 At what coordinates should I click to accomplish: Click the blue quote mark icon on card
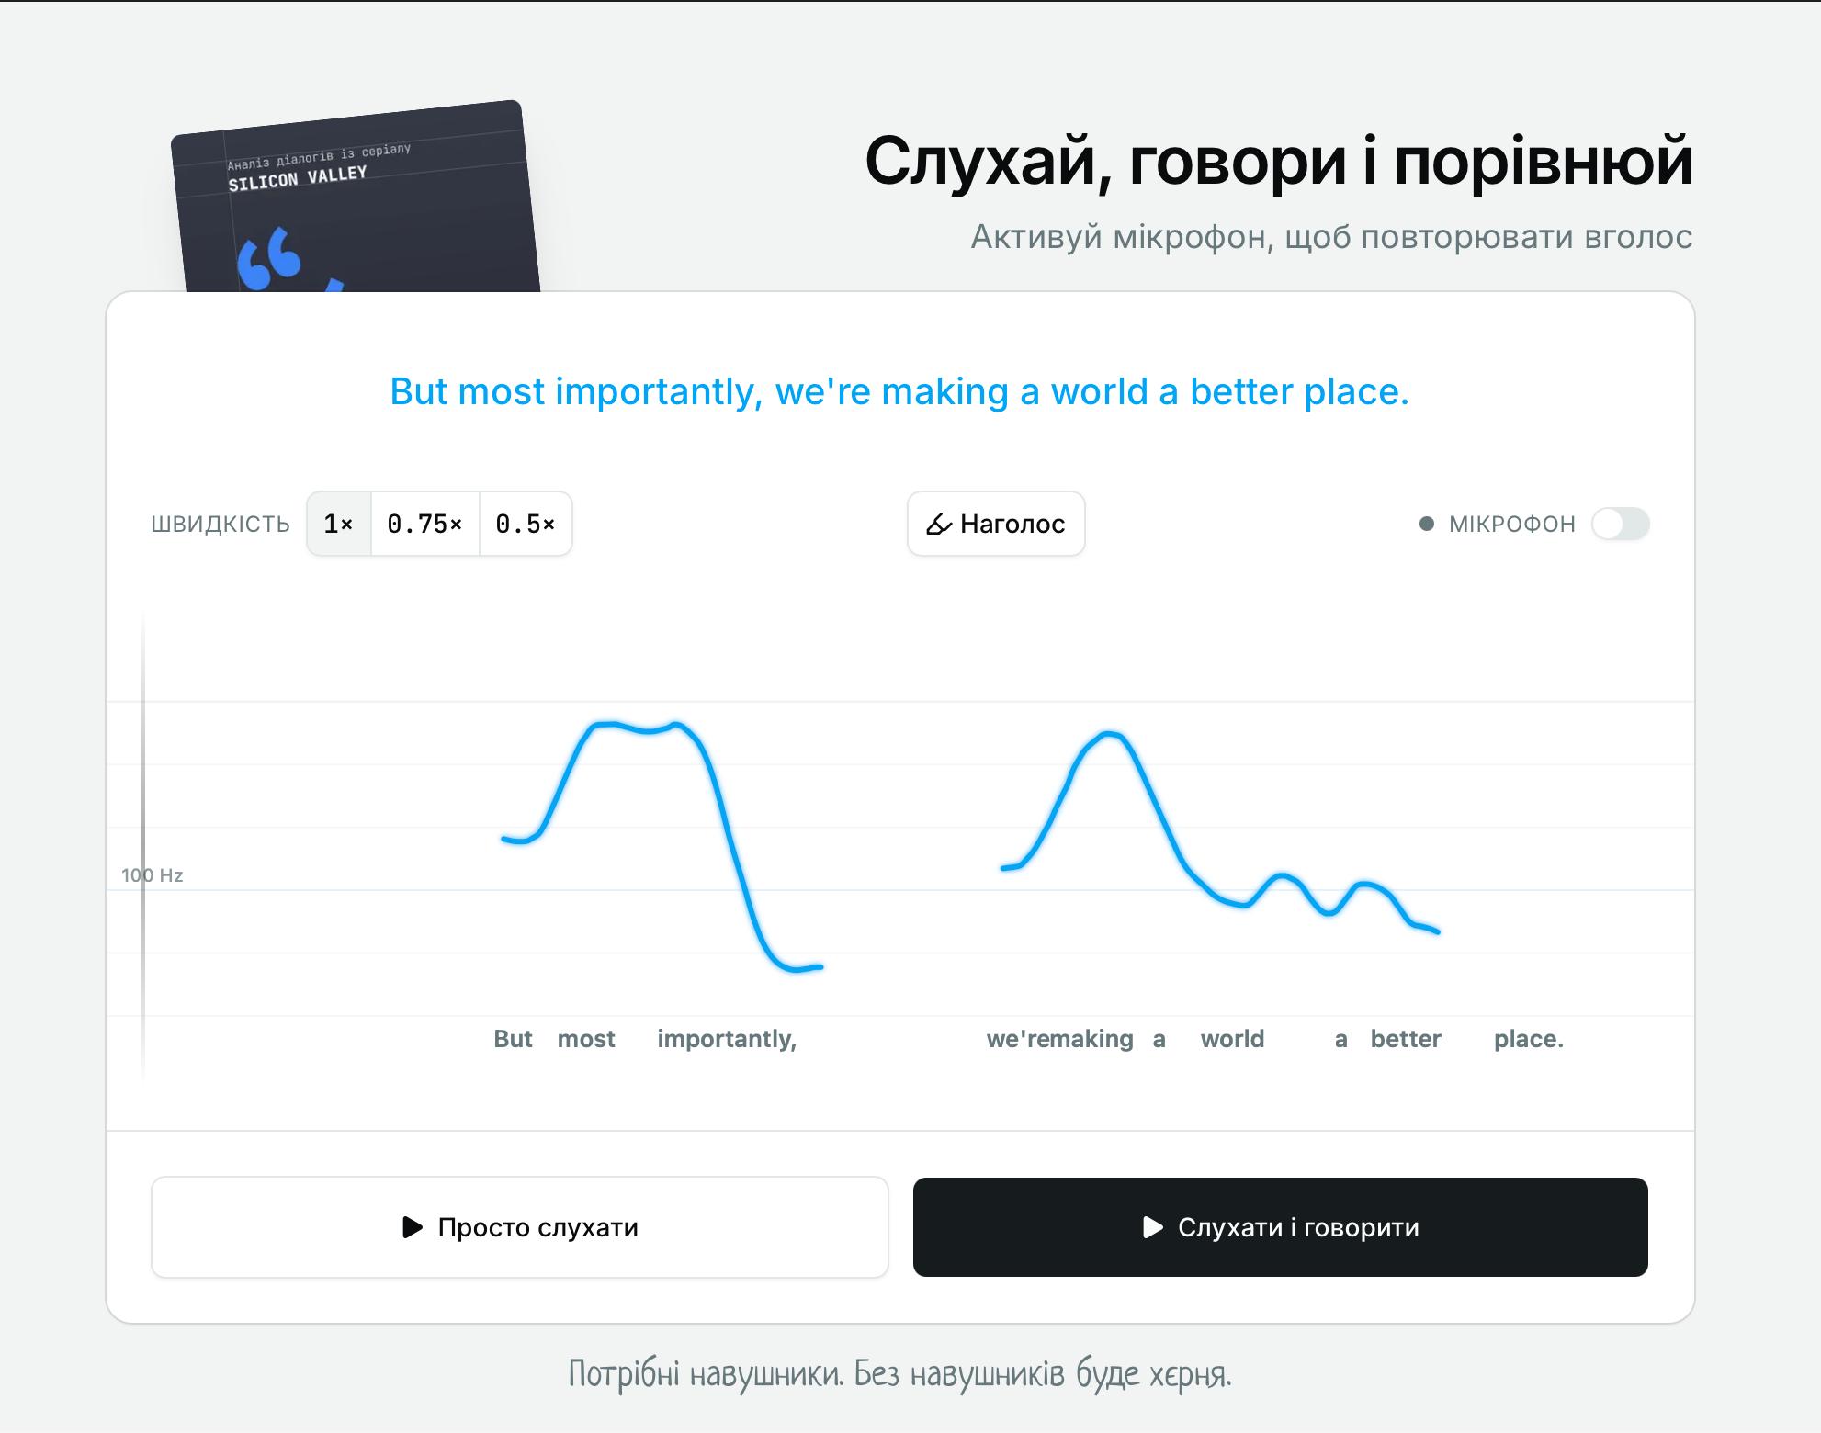tap(269, 257)
